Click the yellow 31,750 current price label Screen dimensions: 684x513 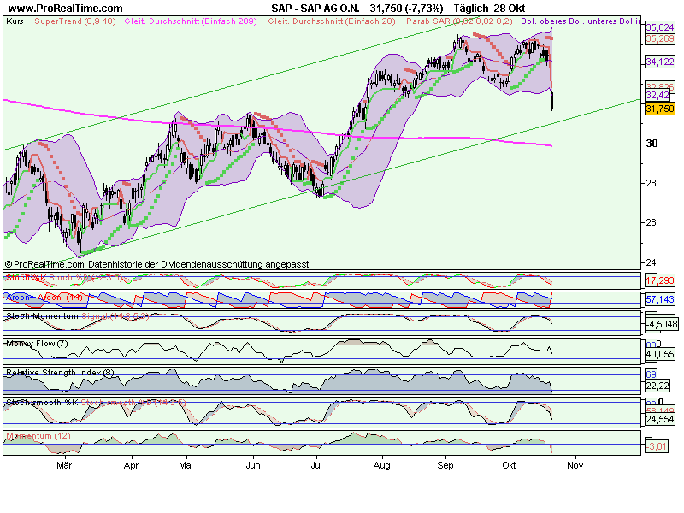[x=660, y=109]
